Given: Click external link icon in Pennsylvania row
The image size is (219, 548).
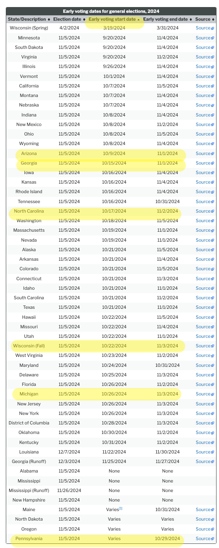Looking at the screenshot, I should pos(213,539).
